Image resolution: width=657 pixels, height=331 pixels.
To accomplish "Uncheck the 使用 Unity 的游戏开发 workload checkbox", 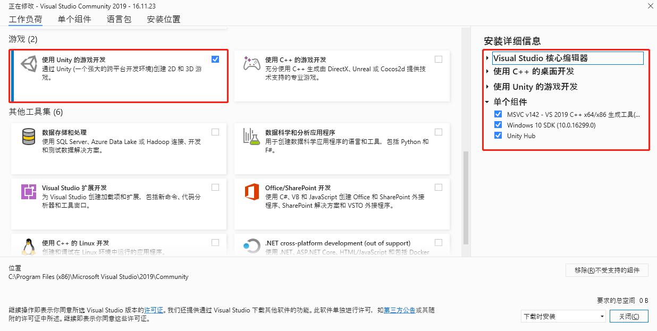I will [x=215, y=59].
